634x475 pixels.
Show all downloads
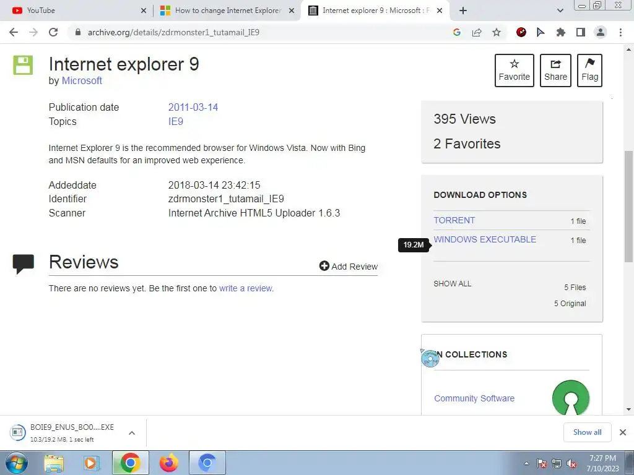[587, 432]
